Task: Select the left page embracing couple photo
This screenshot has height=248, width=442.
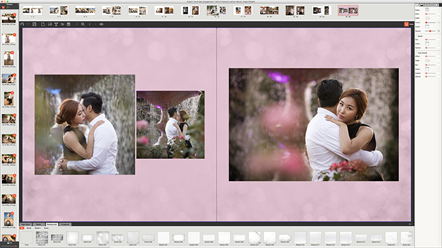Action: click(85, 125)
